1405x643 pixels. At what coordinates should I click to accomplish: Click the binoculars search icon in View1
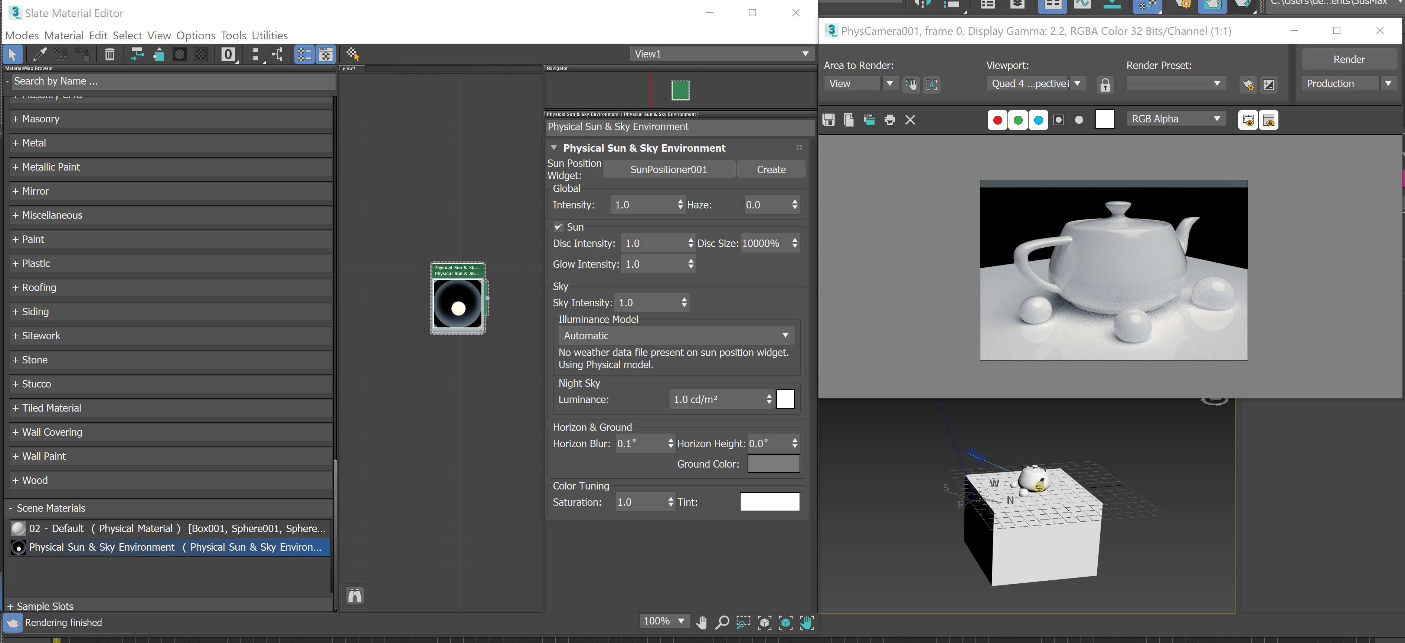pos(355,596)
